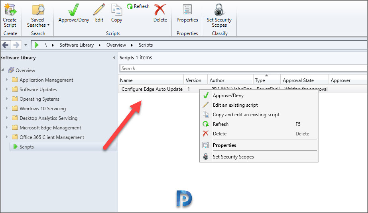Open Saved Searches in the ribbon
This screenshot has height=213, width=368.
point(38,15)
